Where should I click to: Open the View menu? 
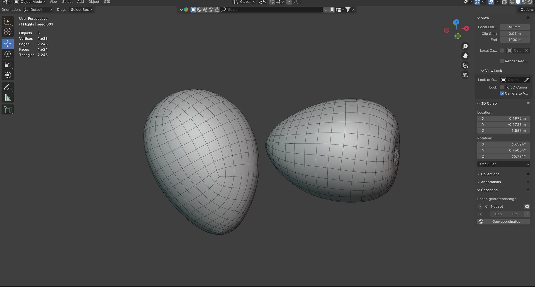(53, 2)
